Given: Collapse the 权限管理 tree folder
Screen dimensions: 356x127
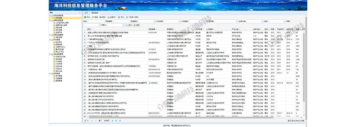Looking at the screenshot, I should (x=50, y=73).
